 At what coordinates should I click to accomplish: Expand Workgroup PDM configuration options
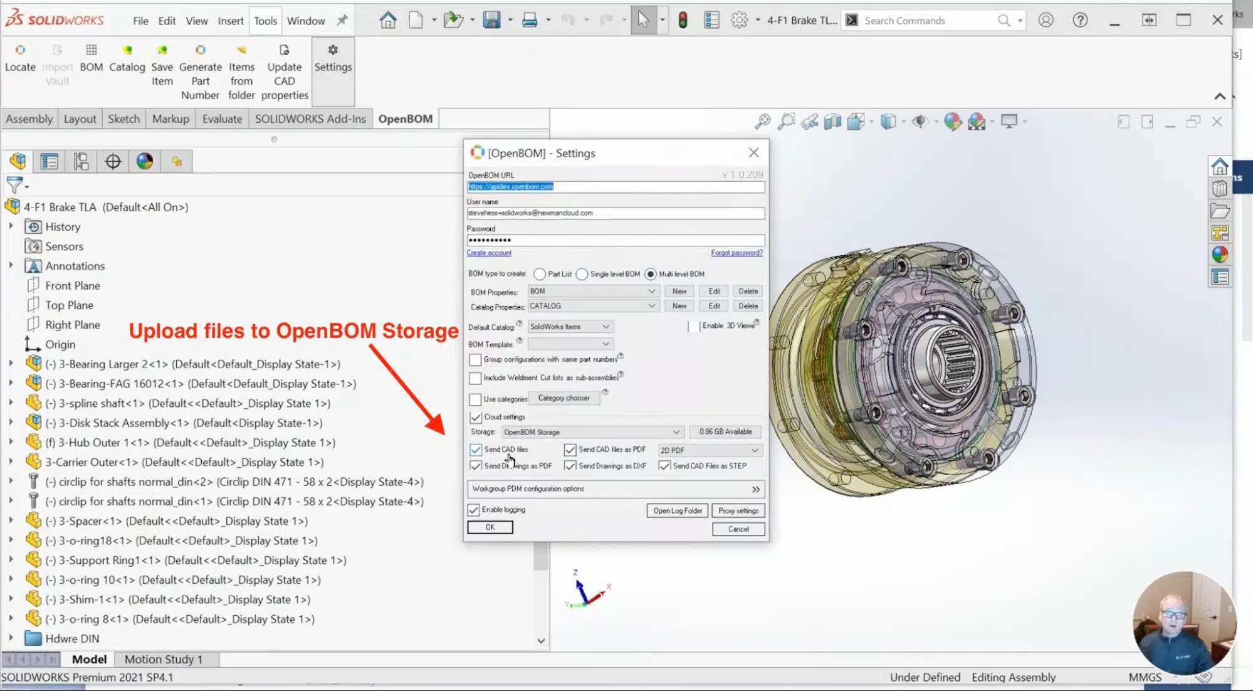(x=616, y=489)
